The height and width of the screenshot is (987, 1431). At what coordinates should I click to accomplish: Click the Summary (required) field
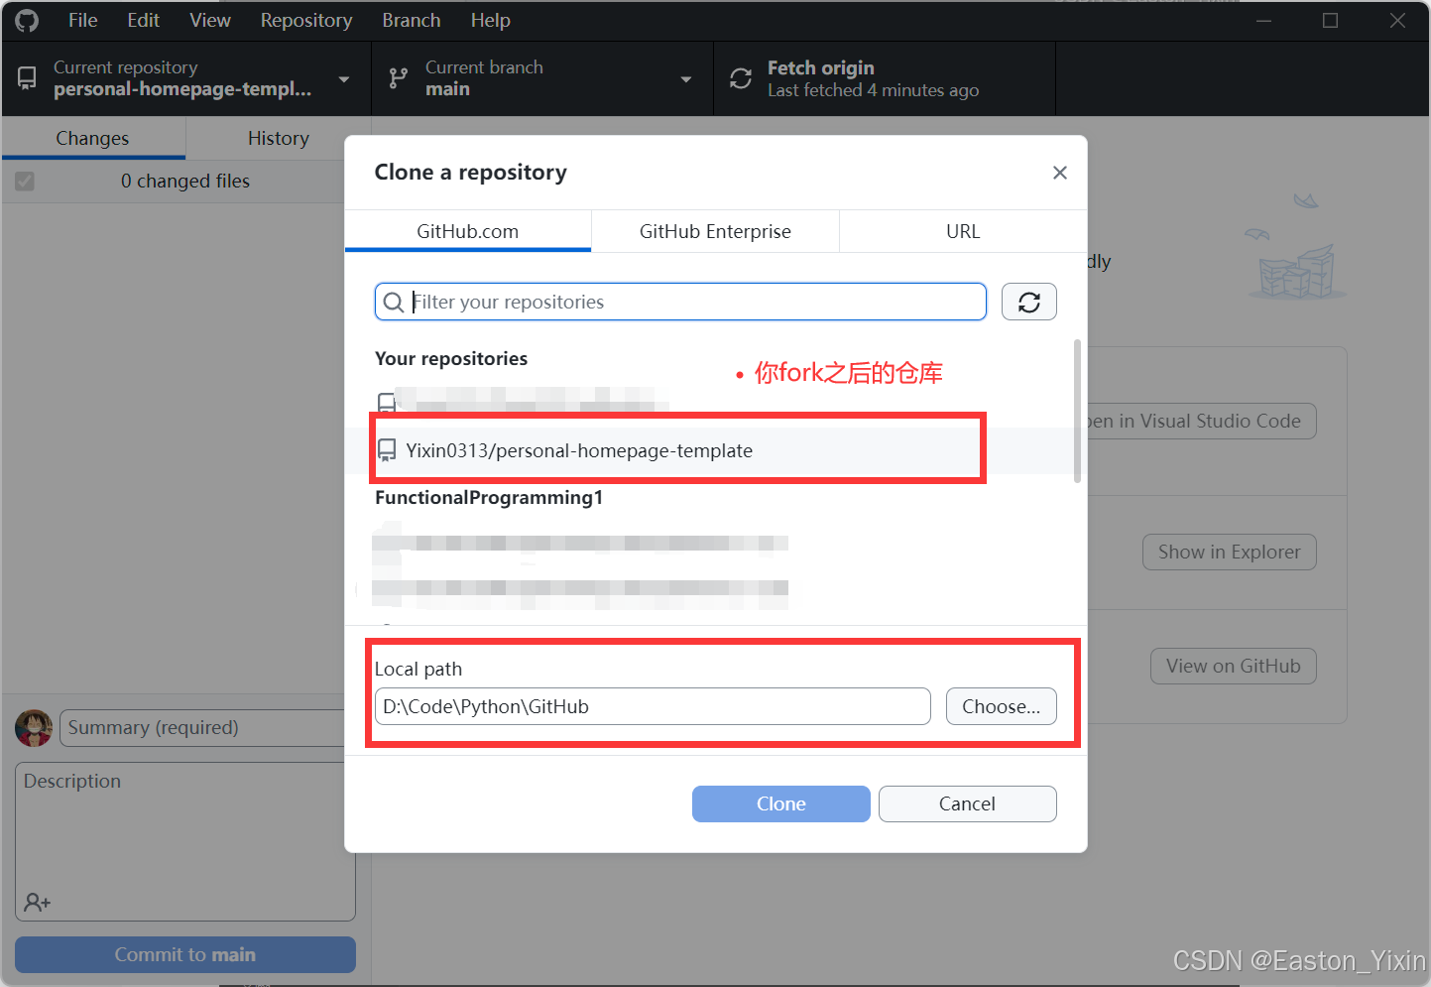click(201, 728)
